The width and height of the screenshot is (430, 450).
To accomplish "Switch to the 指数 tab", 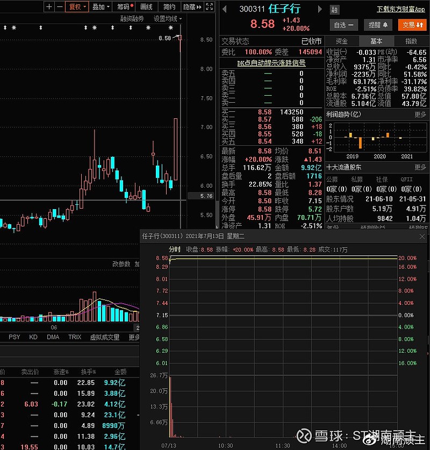I will [x=411, y=41].
